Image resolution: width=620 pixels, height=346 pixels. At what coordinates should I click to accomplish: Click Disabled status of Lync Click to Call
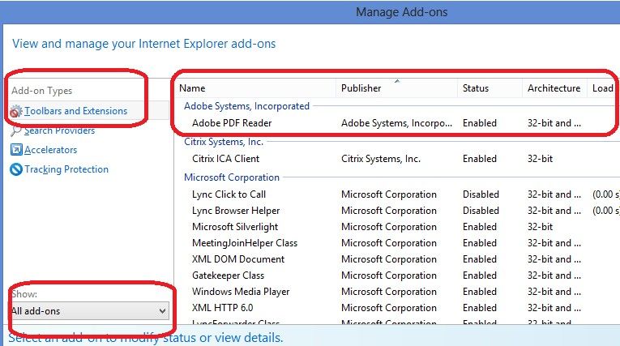click(481, 194)
